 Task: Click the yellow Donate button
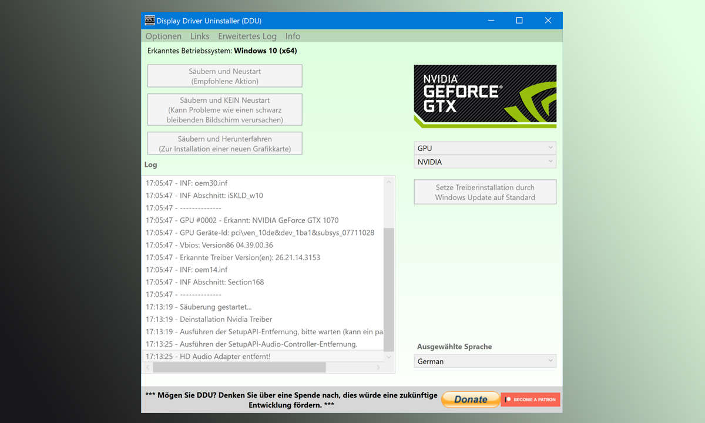[471, 399]
